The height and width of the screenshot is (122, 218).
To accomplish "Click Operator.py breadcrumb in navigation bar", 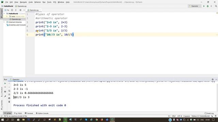I will (21, 6).
